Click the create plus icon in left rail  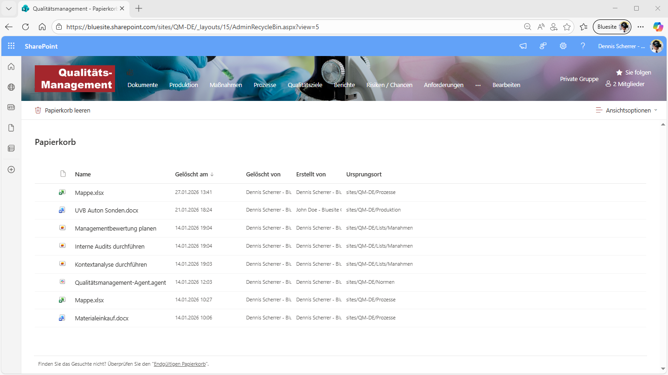[x=11, y=169]
